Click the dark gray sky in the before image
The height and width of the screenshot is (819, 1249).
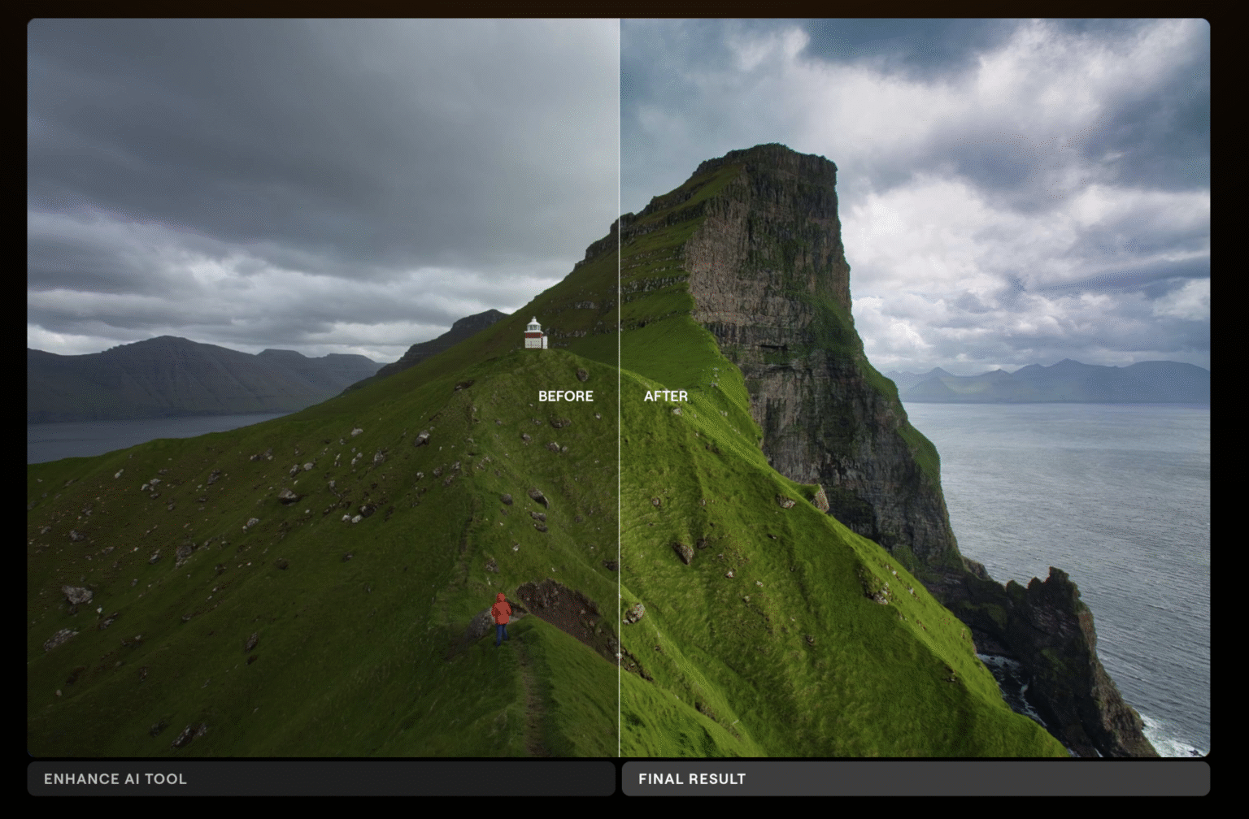tap(285, 122)
